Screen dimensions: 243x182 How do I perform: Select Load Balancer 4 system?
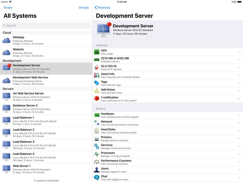[46, 157]
